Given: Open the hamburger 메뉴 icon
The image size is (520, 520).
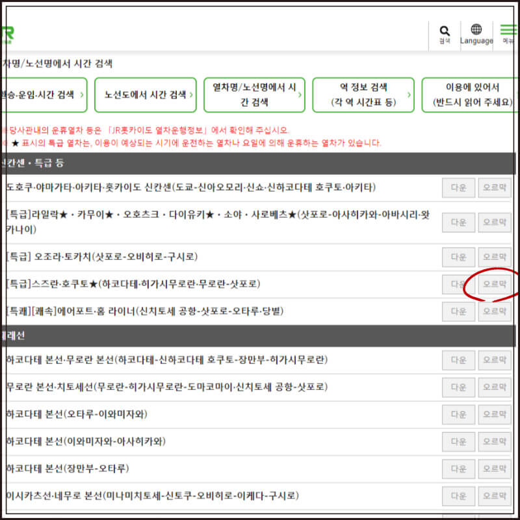Looking at the screenshot, I should click(x=508, y=34).
